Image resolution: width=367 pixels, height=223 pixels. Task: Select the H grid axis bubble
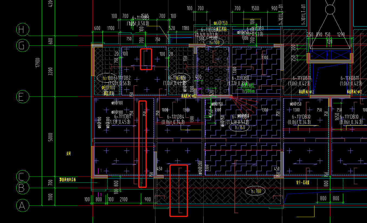[x=23, y=29]
